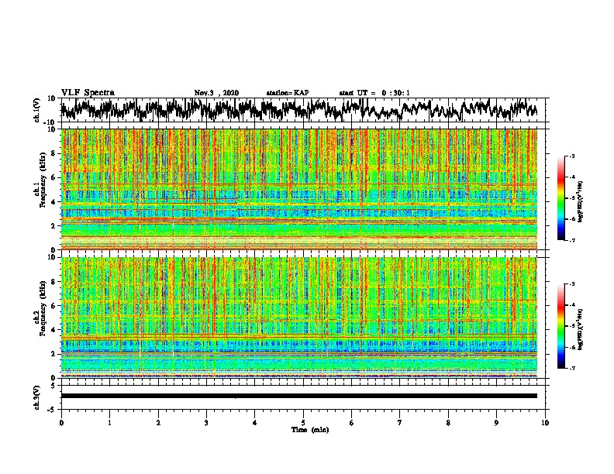Click the time axis tick label "8"
This screenshot has height=474, width=614.
coord(448,423)
